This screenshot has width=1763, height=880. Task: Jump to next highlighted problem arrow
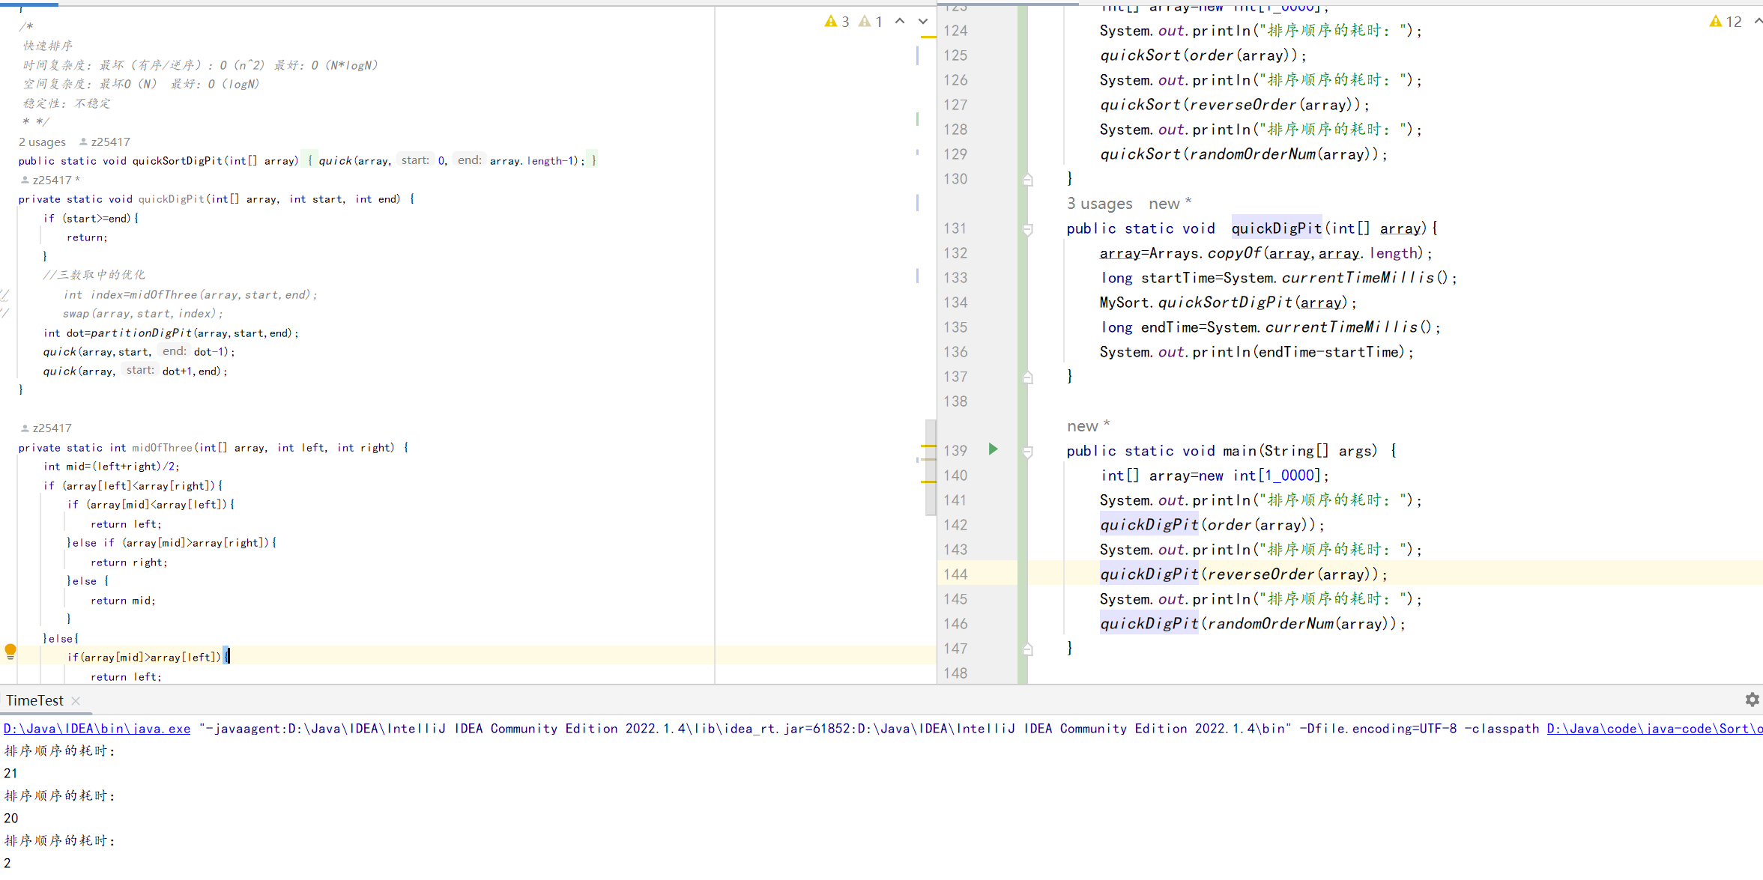[x=923, y=21]
